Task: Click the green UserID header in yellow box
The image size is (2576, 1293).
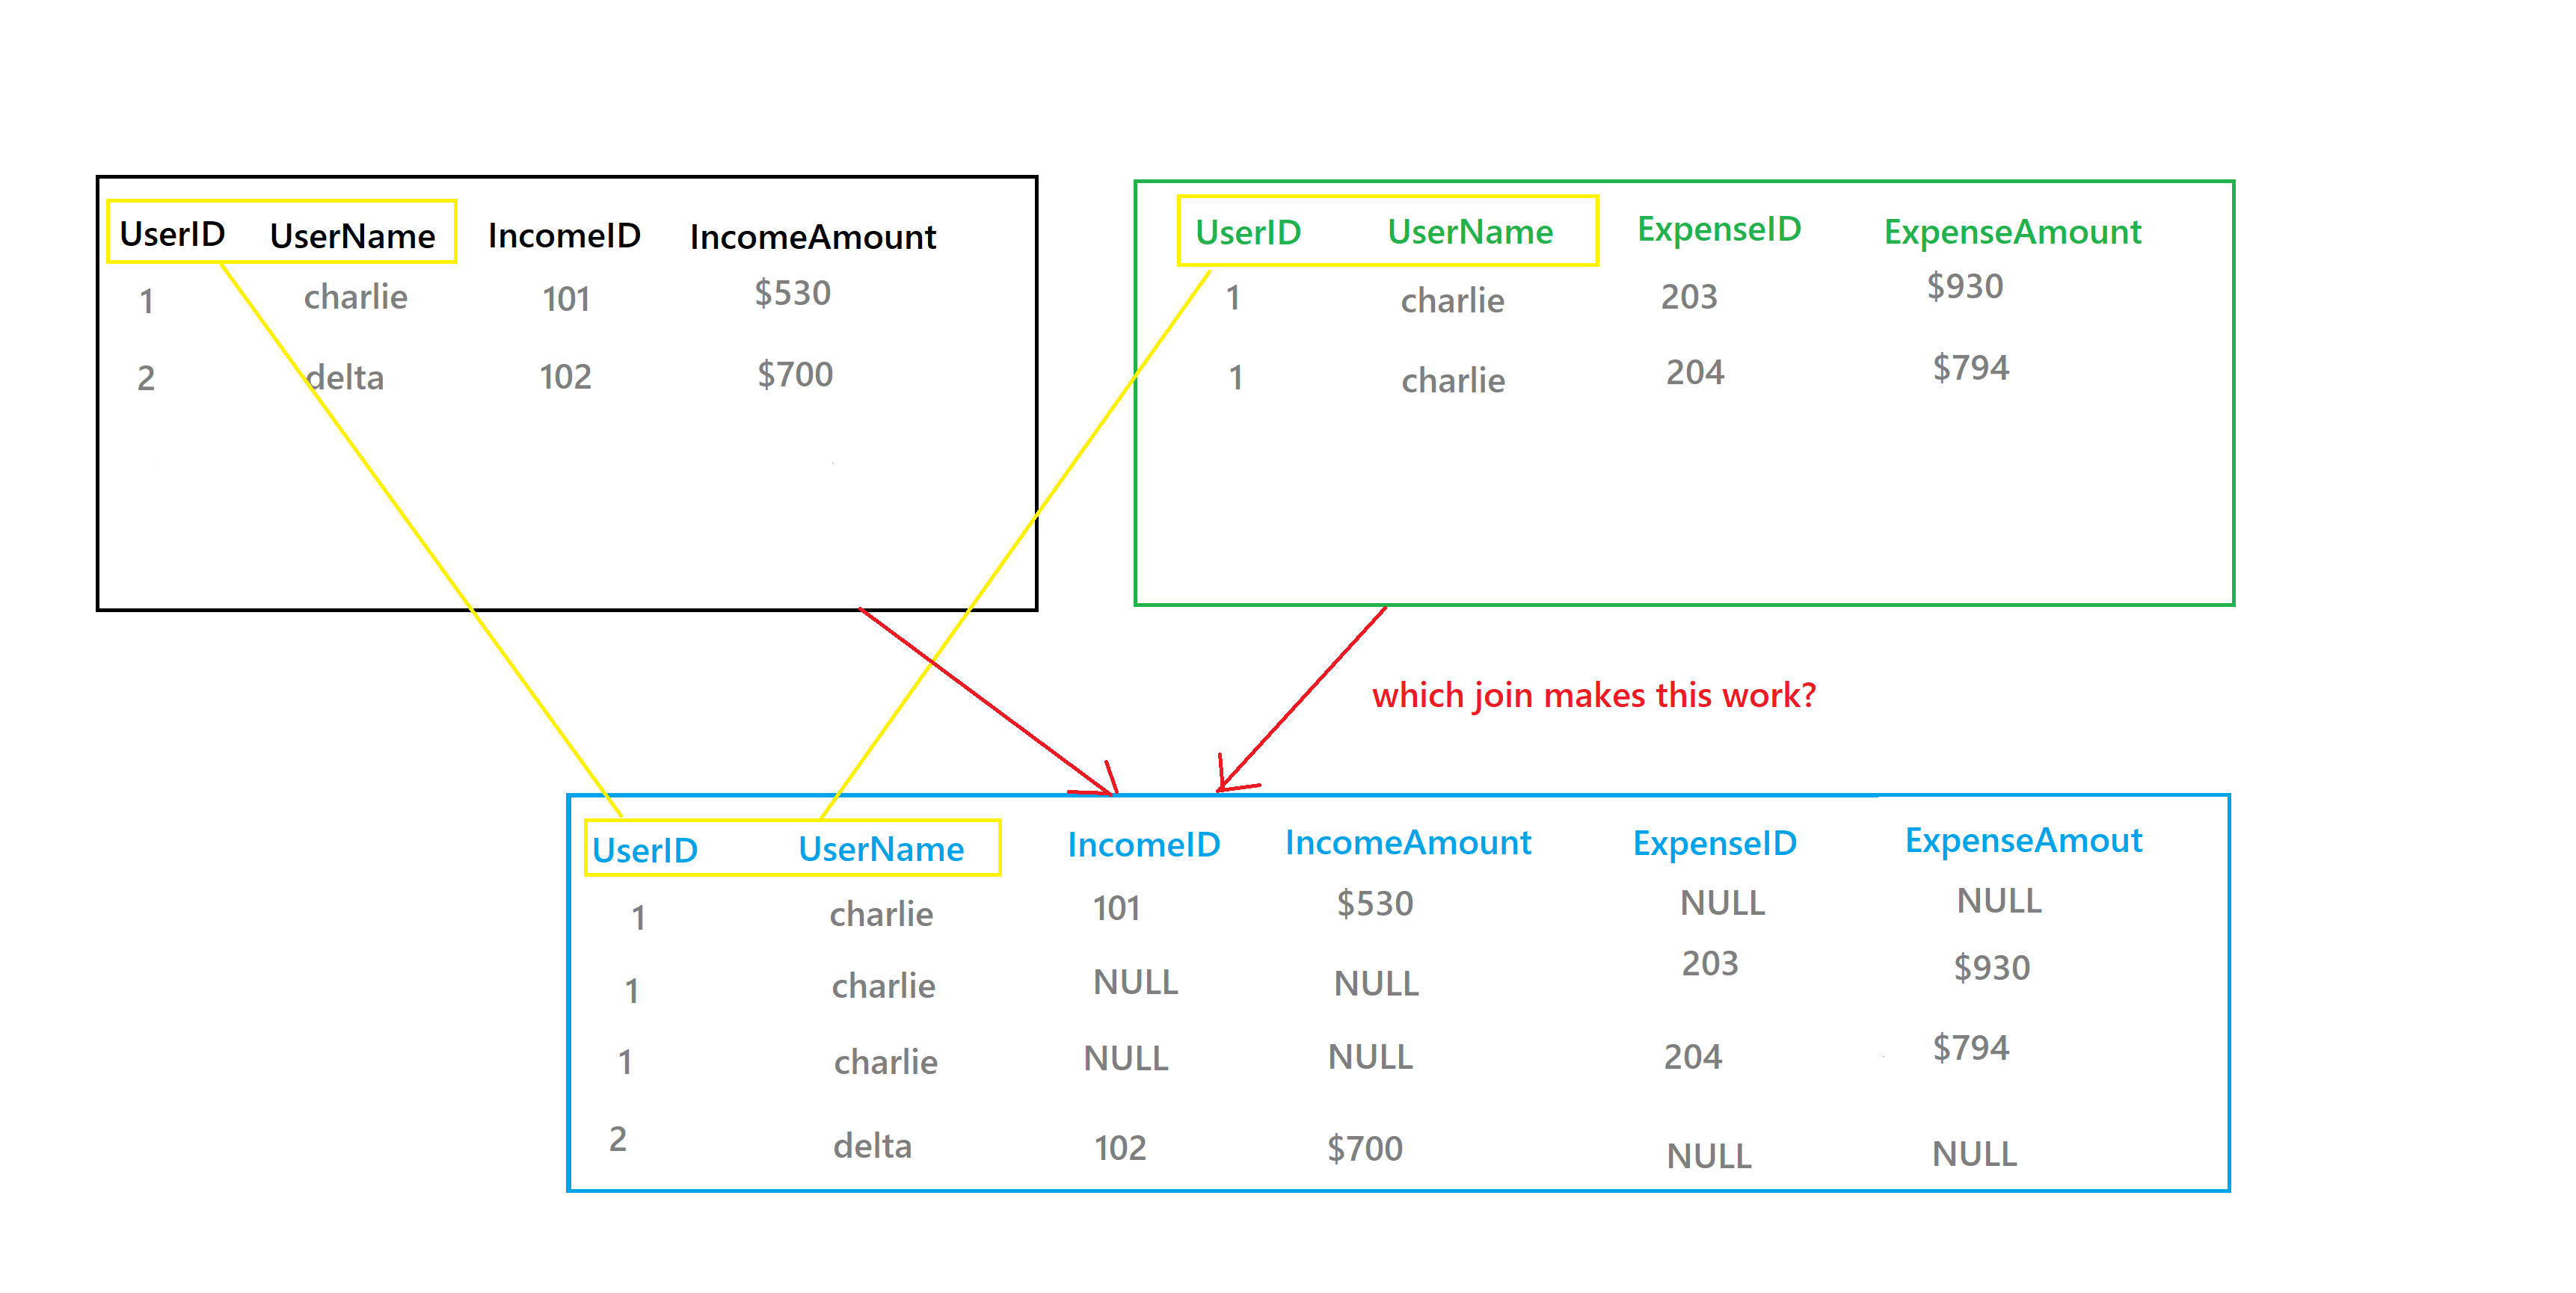Action: click(x=1248, y=233)
